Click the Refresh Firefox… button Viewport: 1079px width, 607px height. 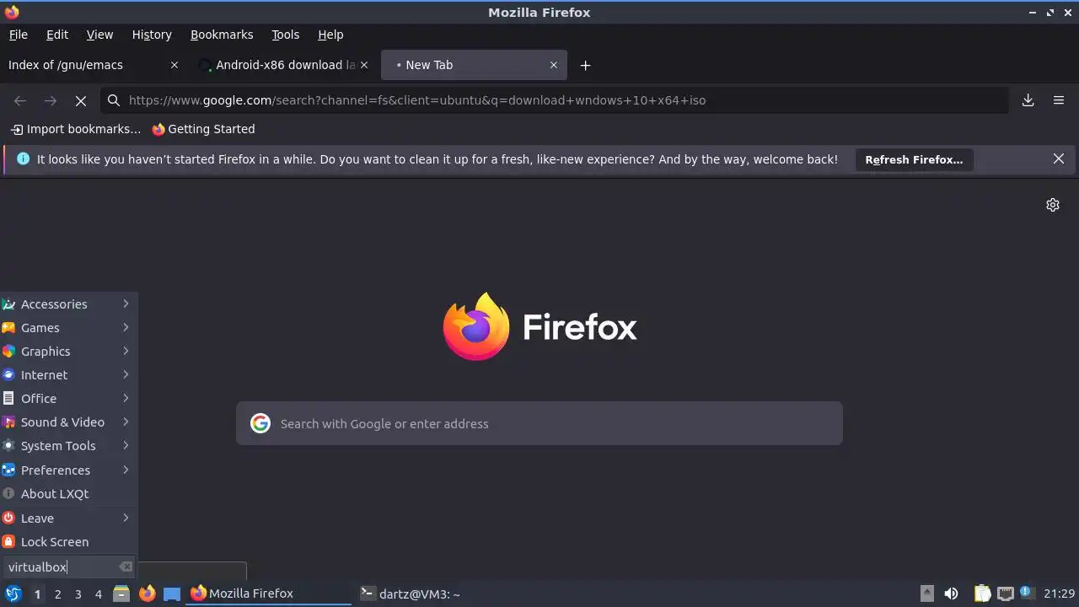click(914, 159)
